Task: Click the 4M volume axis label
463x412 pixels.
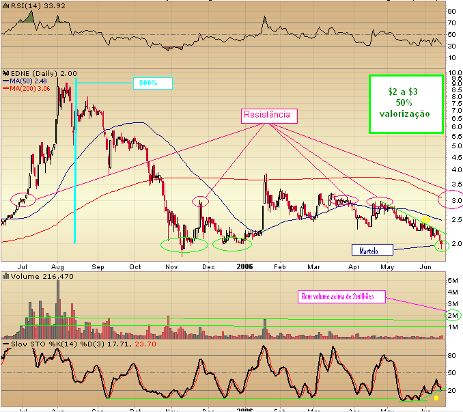Action: pos(453,292)
